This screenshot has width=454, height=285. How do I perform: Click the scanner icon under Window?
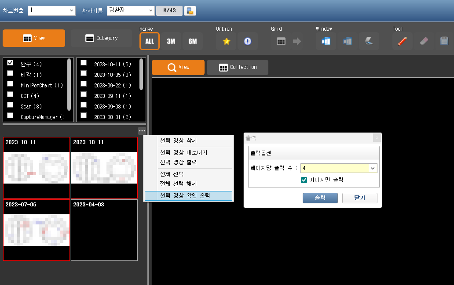[x=369, y=41]
